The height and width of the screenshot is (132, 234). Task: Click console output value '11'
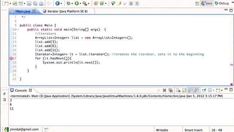click(12, 109)
